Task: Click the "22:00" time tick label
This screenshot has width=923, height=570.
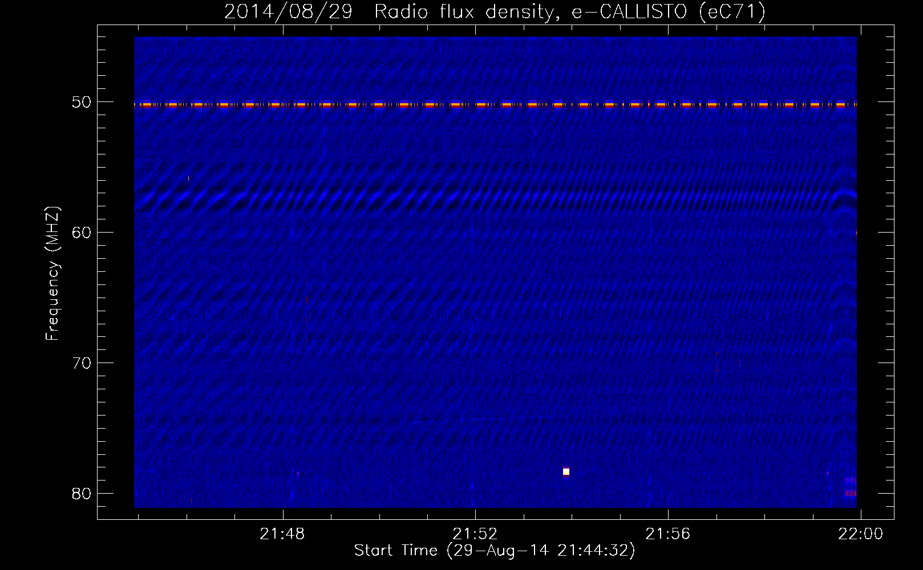Action: coord(860,534)
